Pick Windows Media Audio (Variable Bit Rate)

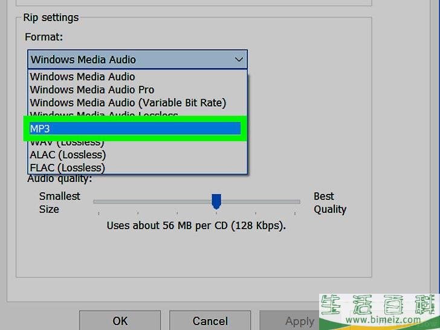(138, 102)
